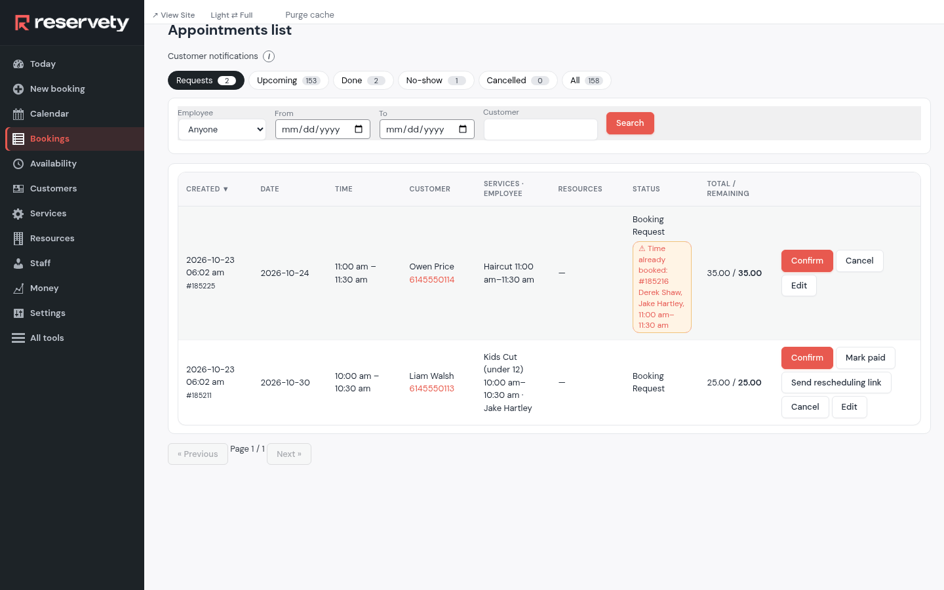Open the All tools hamburger icon
The height and width of the screenshot is (590, 944).
18,338
